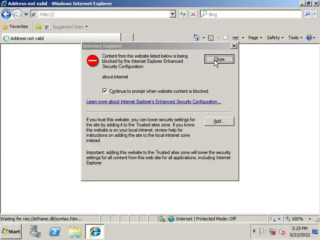Add to Favorites bar icon

pyautogui.click(x=38, y=27)
